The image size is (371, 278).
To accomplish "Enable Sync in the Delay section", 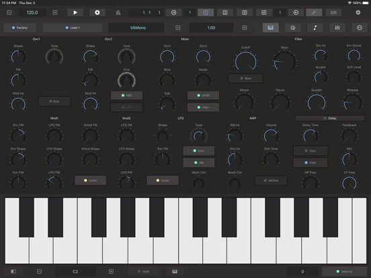I will tap(311, 150).
